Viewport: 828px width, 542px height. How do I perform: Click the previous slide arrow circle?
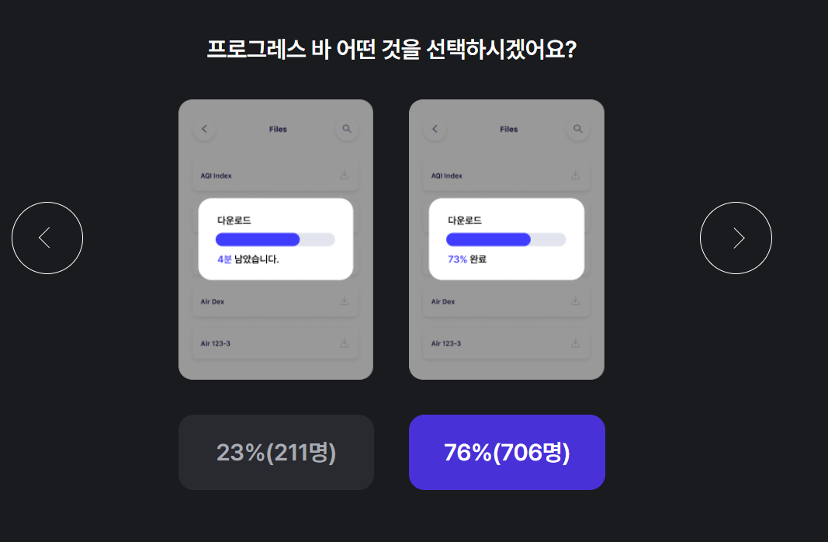tap(47, 238)
